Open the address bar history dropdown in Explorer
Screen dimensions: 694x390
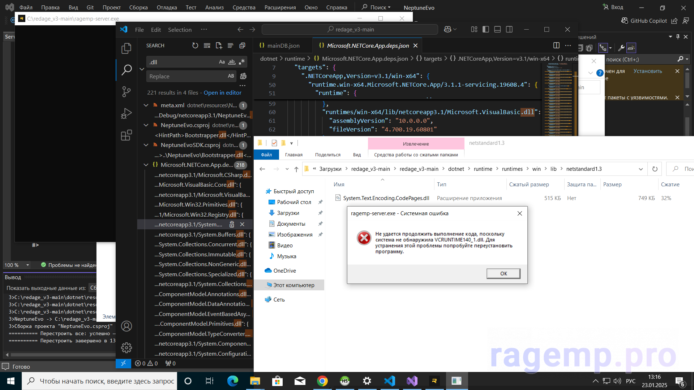pos(641,169)
